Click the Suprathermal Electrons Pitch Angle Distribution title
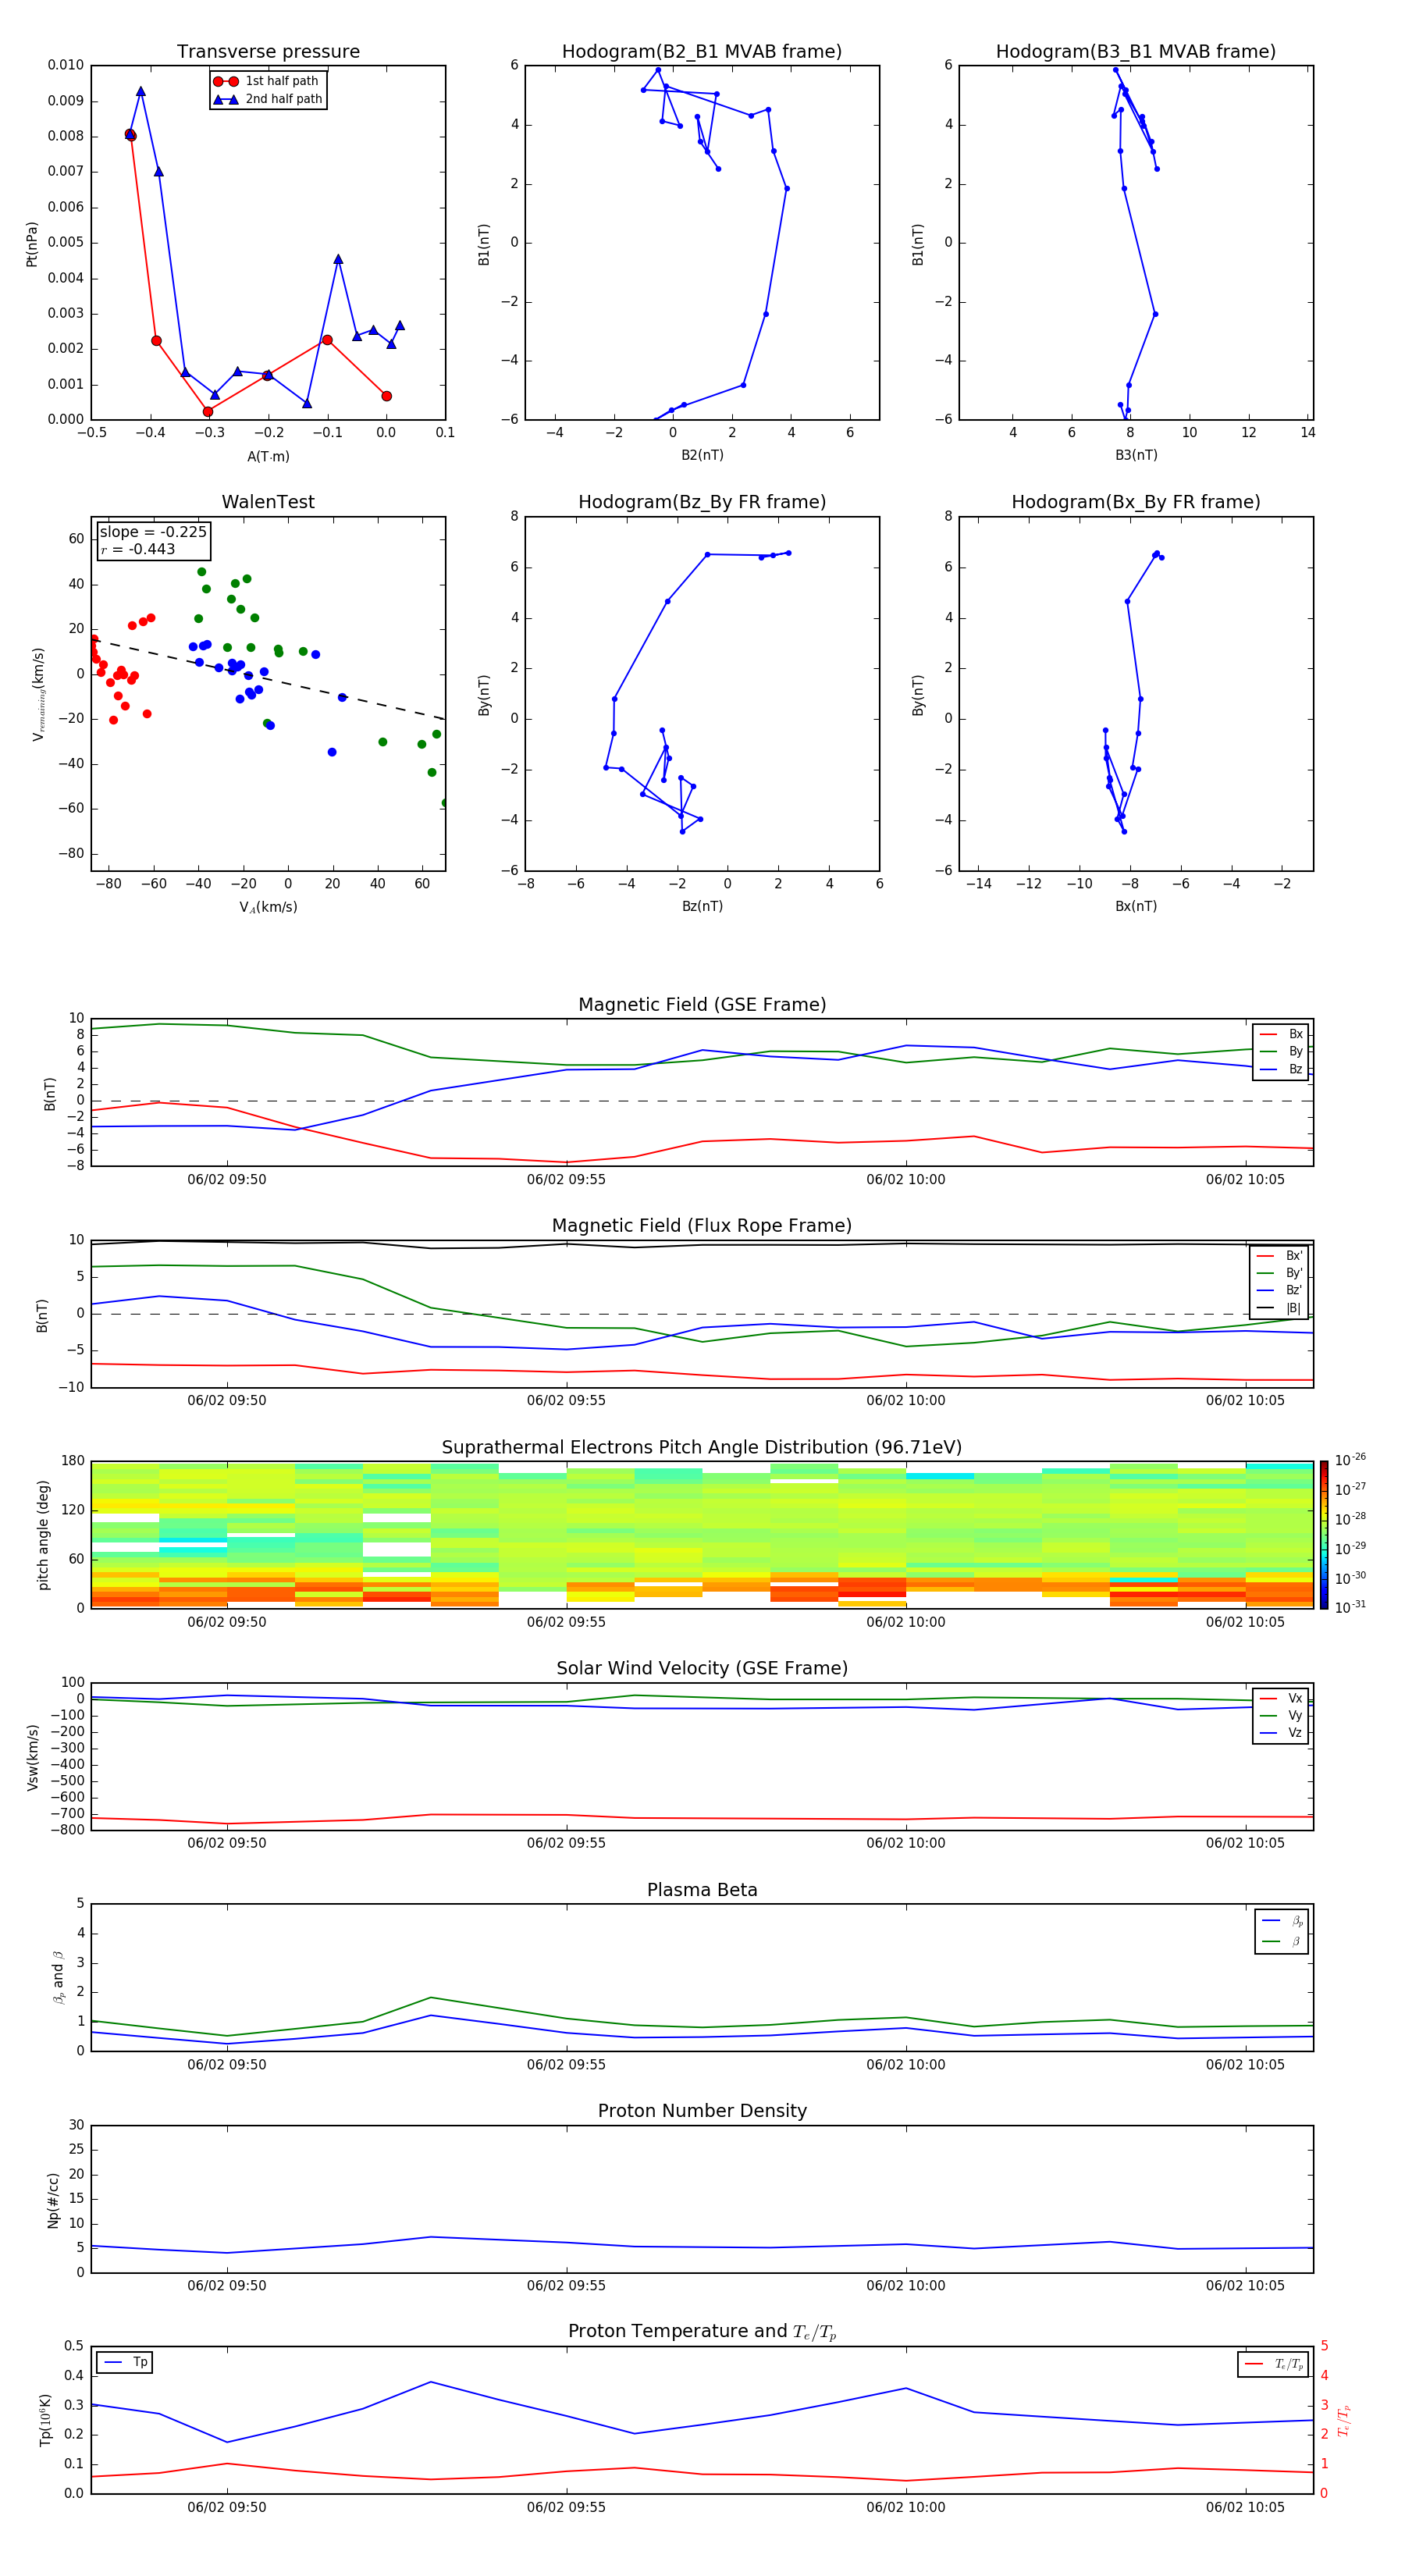Image resolution: width=1405 pixels, height=2576 pixels. coord(702,1448)
